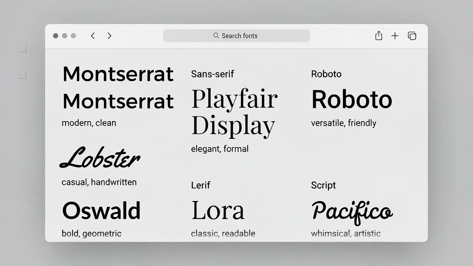
Task: Select the green traffic-light circle
Action: (x=73, y=35)
